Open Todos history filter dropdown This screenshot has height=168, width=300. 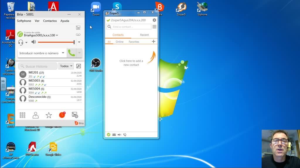tap(66, 66)
